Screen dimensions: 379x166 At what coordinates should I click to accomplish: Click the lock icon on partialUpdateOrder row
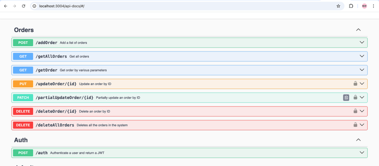pos(355,97)
